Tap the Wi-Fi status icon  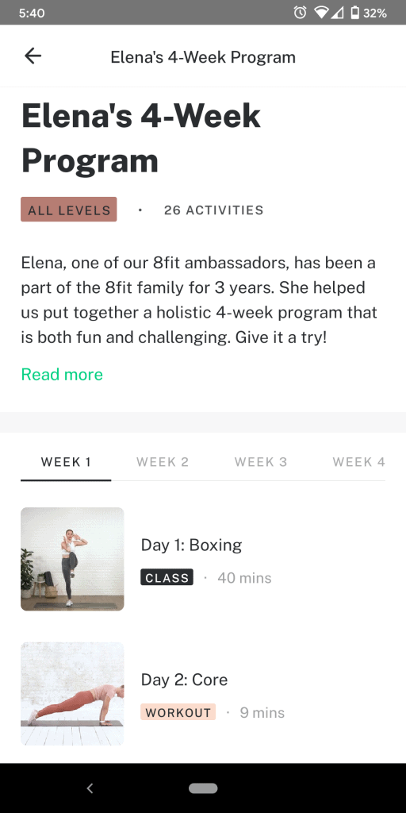(x=321, y=13)
